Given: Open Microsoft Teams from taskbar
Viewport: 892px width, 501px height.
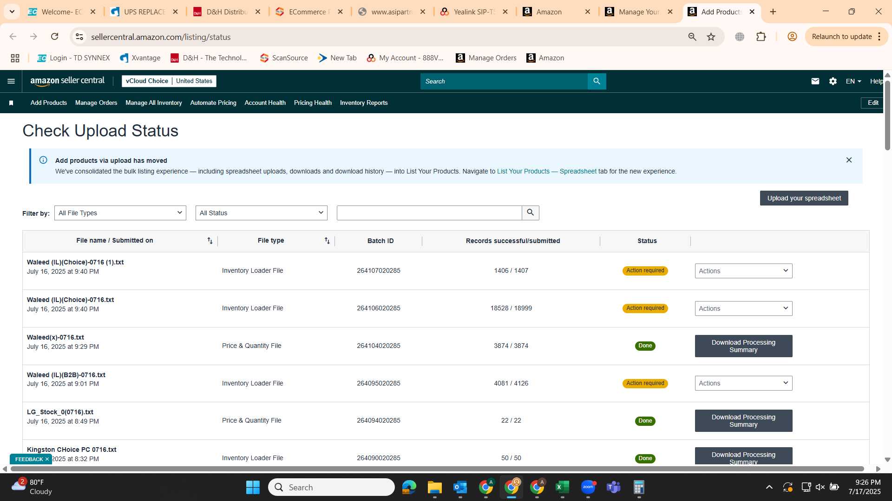Looking at the screenshot, I should click(x=614, y=487).
